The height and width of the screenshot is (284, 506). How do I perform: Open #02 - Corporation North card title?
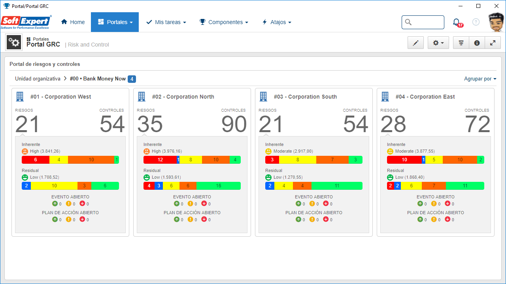coord(183,97)
